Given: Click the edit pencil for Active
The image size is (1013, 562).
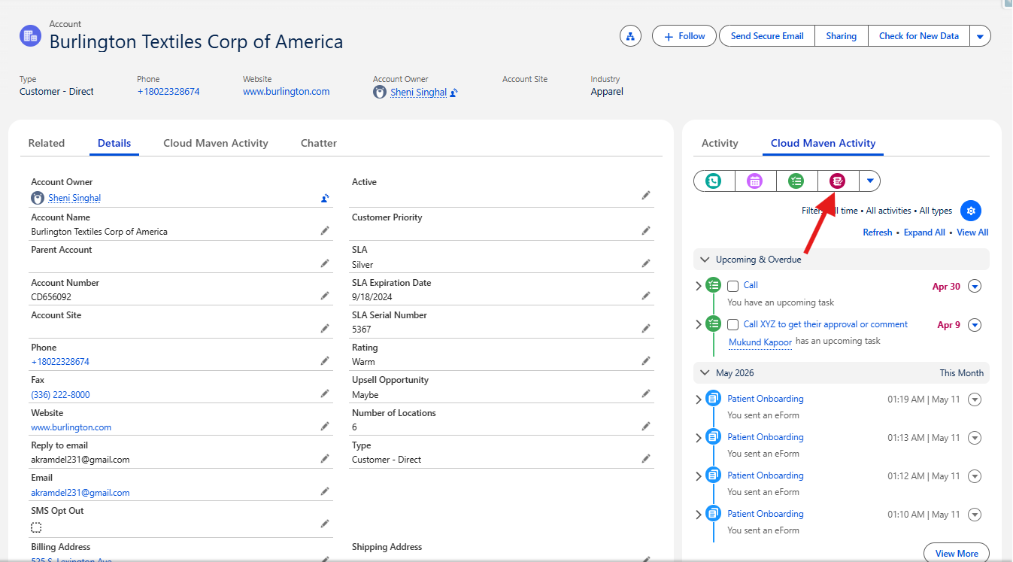Looking at the screenshot, I should point(646,196).
